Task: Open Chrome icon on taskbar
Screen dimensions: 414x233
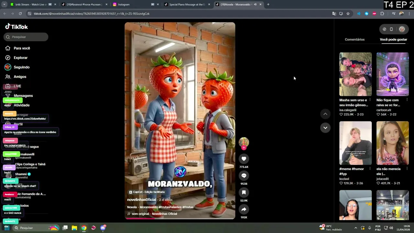Action: point(84,228)
